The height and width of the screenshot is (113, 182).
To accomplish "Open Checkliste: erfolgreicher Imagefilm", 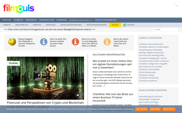I will tap(153, 64).
